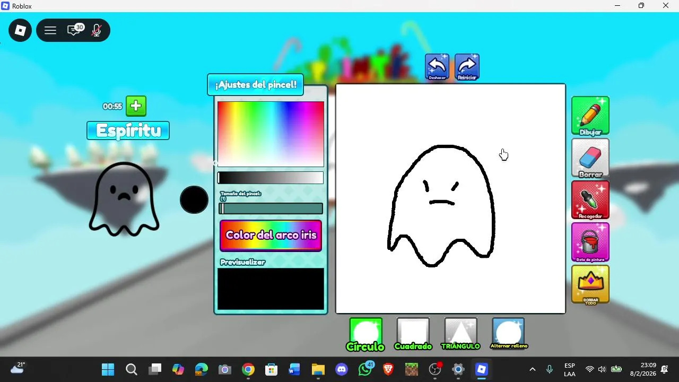Click the ghost reference image
The image size is (679, 382).
coord(124,199)
